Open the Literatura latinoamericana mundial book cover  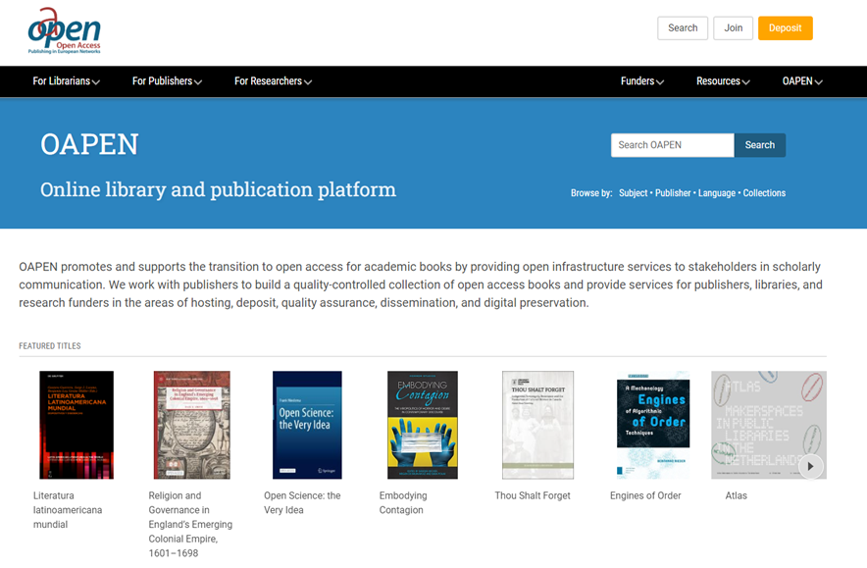point(76,425)
